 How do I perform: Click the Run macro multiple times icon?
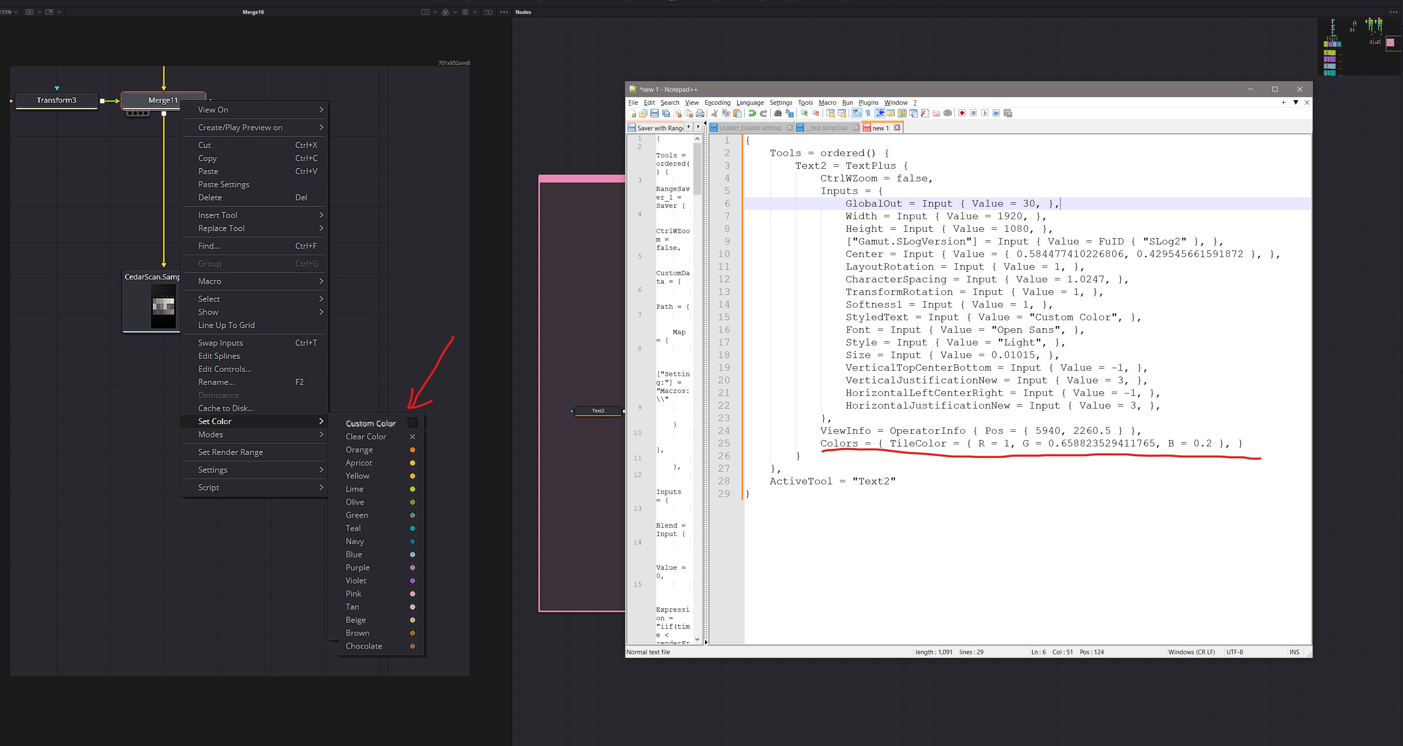[x=996, y=113]
